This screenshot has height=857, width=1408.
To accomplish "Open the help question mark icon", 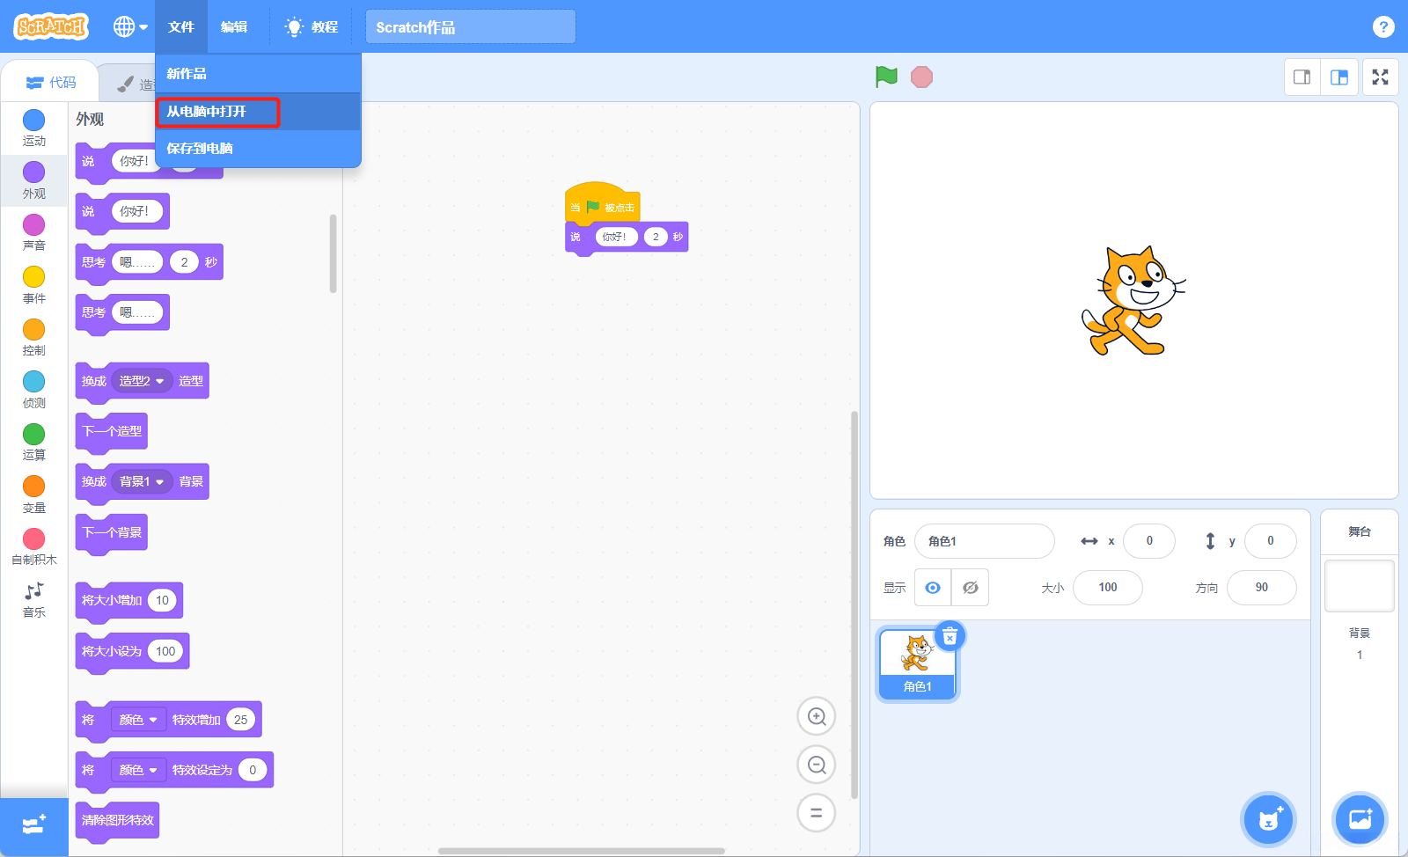I will 1383,26.
